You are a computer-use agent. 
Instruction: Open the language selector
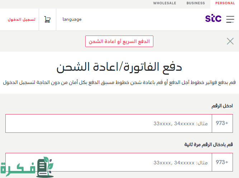pos(72,19)
